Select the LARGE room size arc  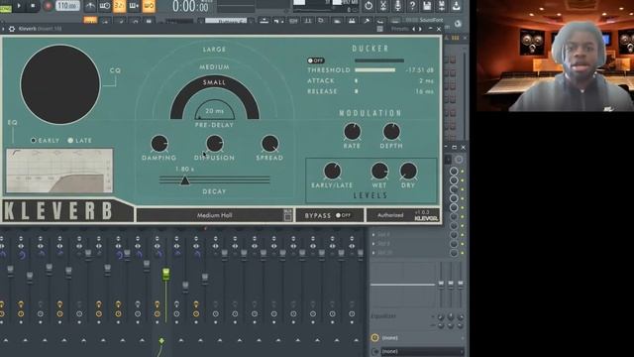tap(214, 50)
